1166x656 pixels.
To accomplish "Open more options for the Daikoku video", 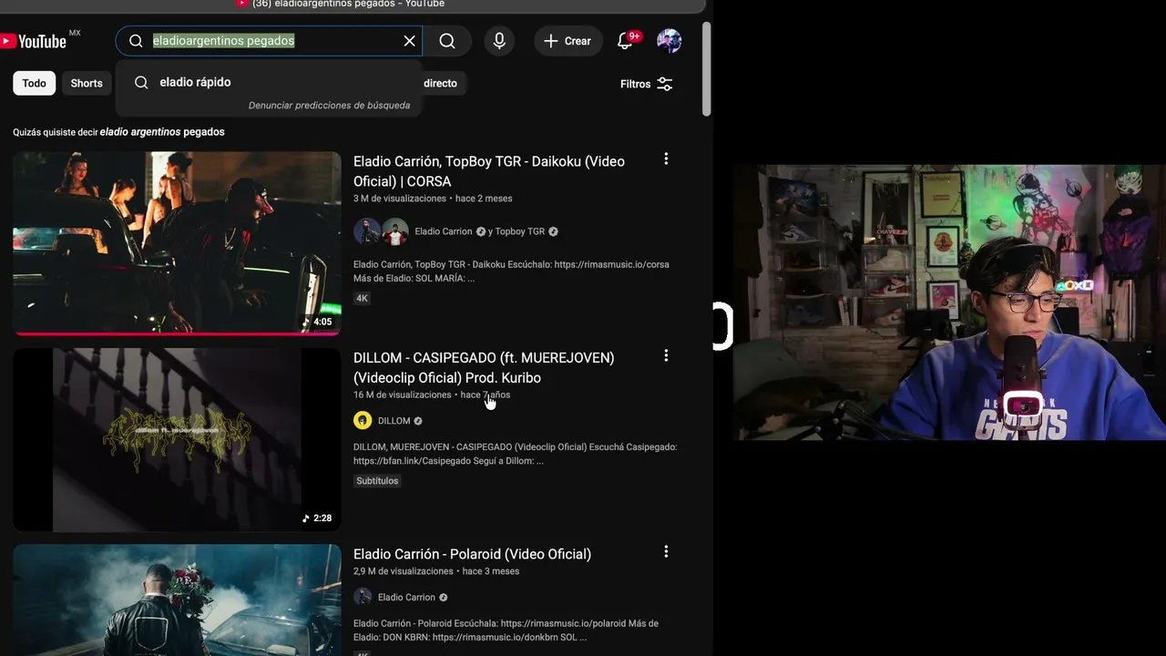I will coord(666,159).
